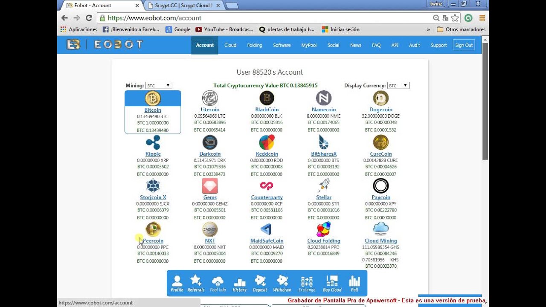
Task: Open the Social nav item
Action: pyautogui.click(x=333, y=45)
